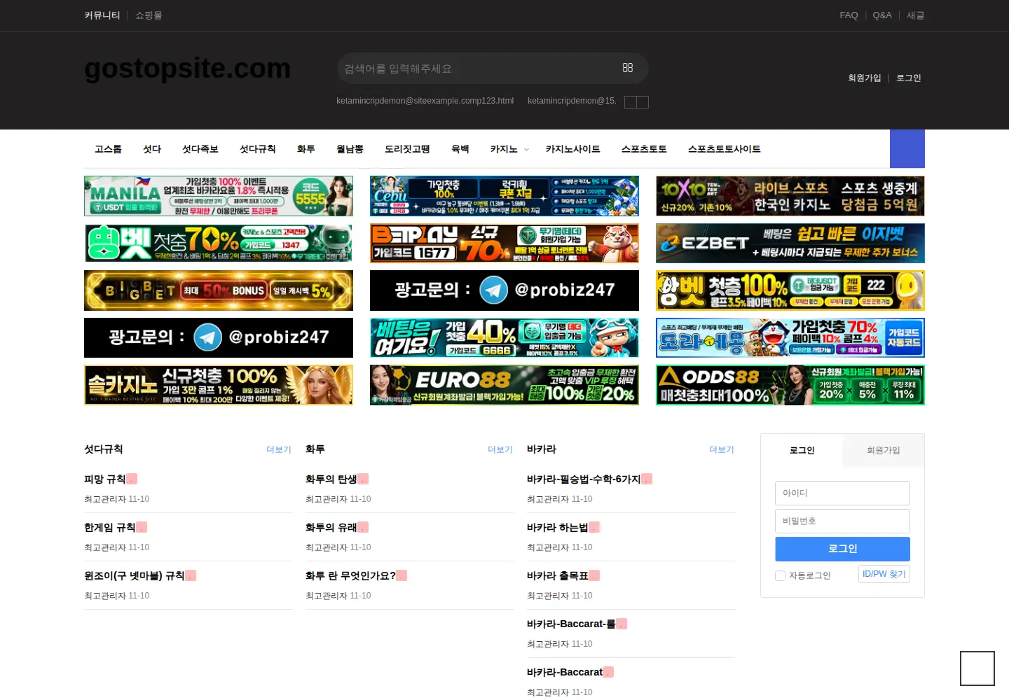The height and width of the screenshot is (700, 1009).
Task: Focus the 아이디 input field
Action: click(842, 493)
